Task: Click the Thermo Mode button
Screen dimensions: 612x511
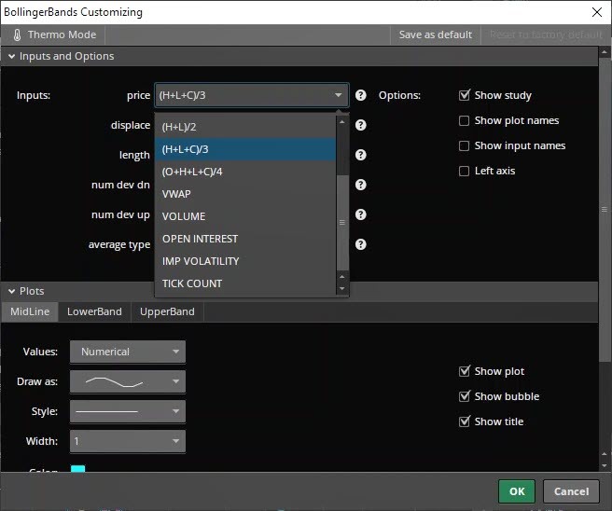Action: [x=53, y=35]
